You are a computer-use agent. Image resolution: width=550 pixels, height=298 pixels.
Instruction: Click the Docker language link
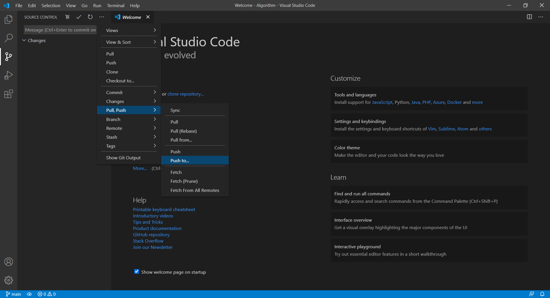click(x=454, y=102)
